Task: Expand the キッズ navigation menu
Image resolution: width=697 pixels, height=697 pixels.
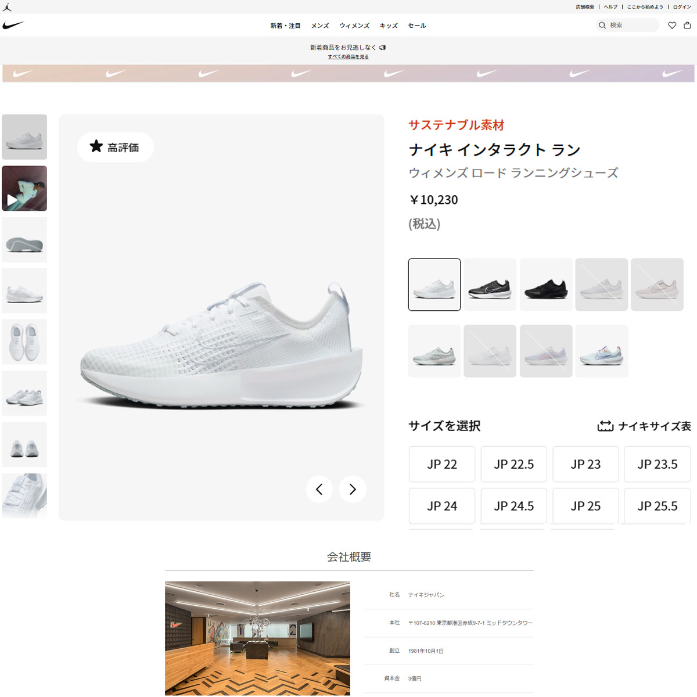Action: point(389,26)
